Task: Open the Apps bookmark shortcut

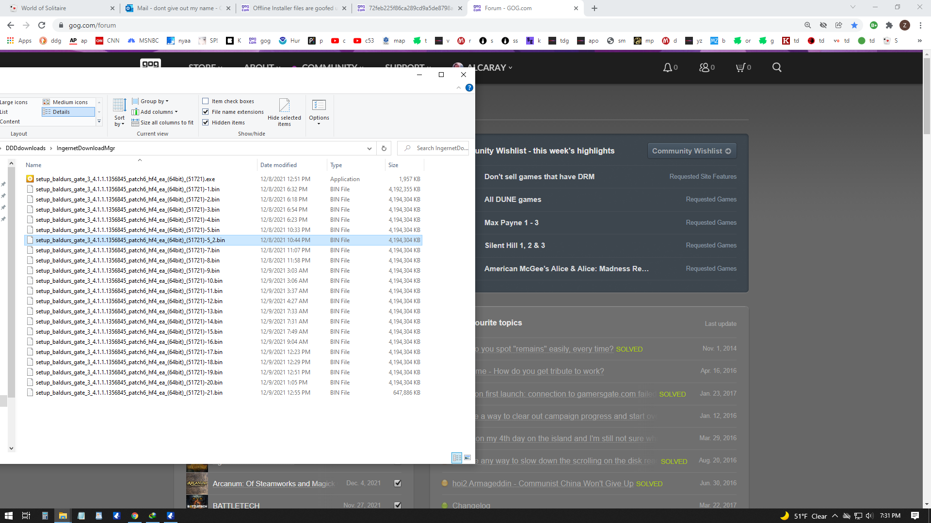Action: [19, 41]
